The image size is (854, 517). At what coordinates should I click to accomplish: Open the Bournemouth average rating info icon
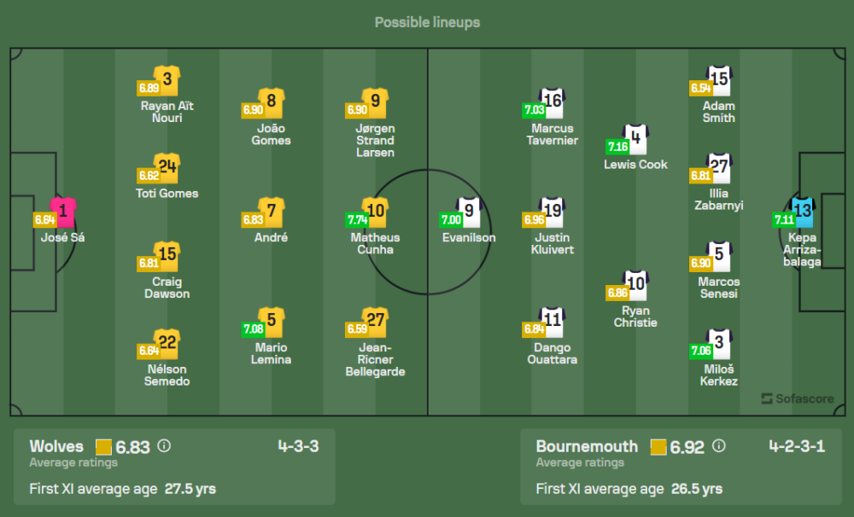719,445
